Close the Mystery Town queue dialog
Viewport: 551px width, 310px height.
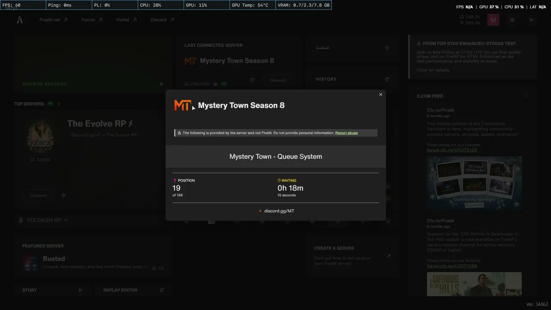[x=381, y=95]
